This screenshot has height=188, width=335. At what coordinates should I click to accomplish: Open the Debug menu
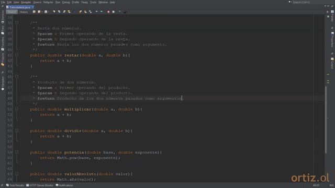[66, 2]
